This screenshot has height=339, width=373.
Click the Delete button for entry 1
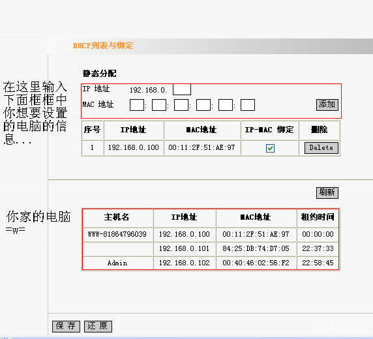tap(321, 148)
